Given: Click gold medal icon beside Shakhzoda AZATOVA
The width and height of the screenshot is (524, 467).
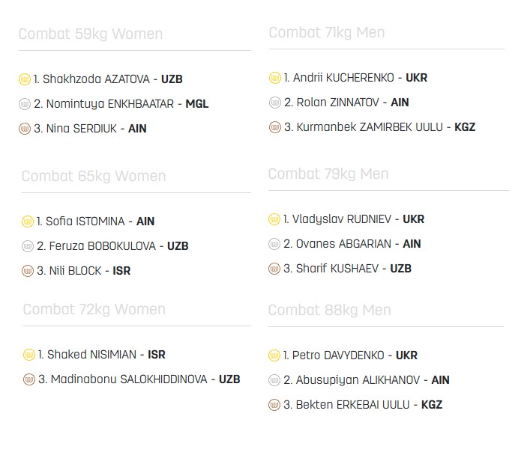Looking at the screenshot, I should (25, 79).
